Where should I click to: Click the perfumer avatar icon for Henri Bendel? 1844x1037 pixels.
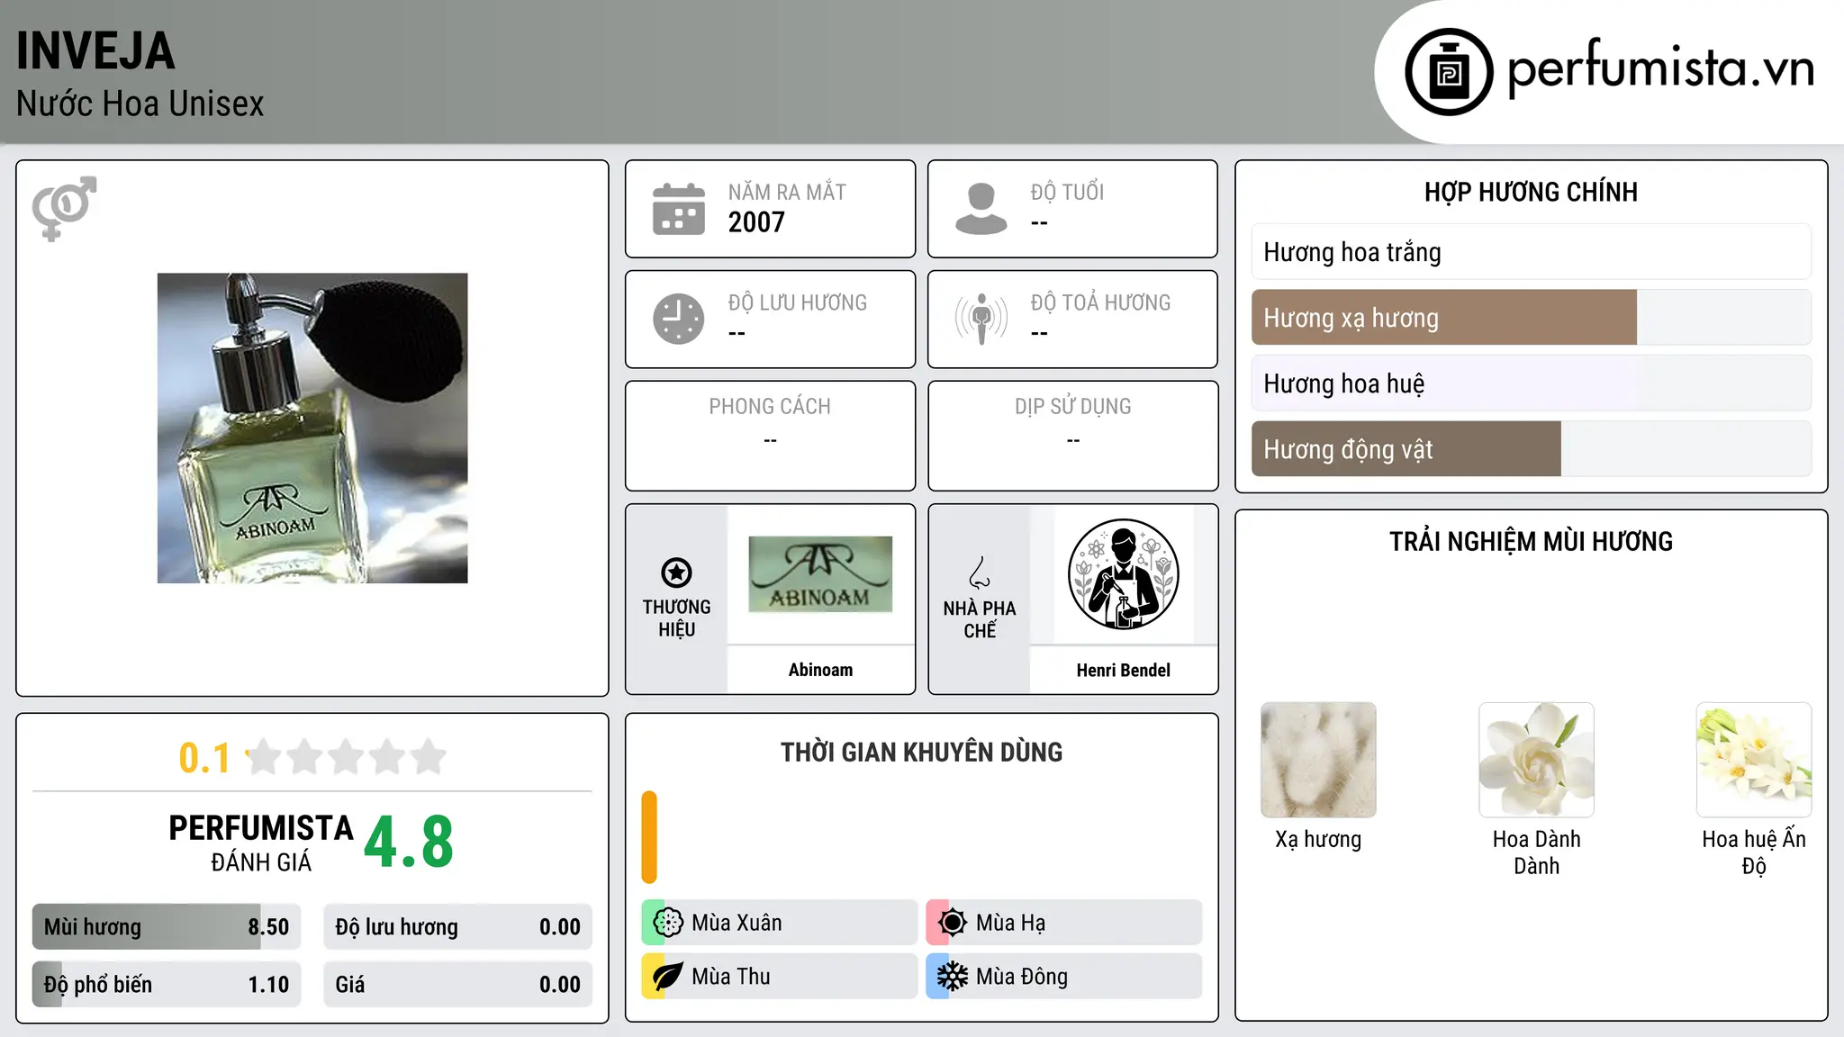1123,574
